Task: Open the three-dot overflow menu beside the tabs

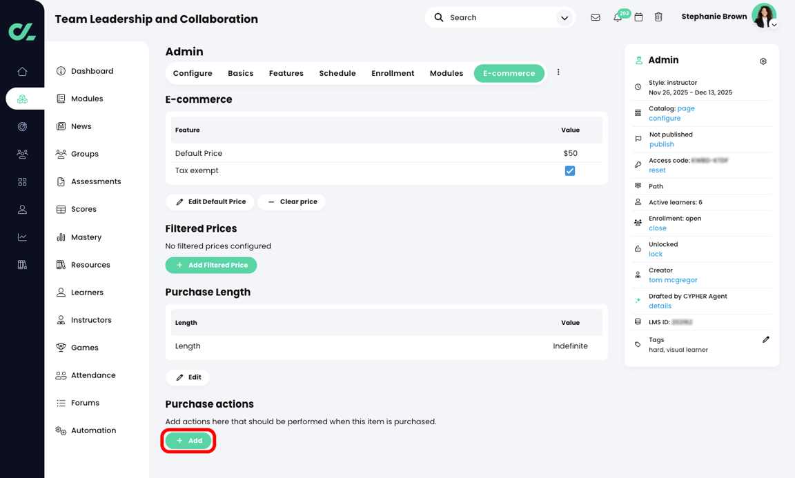Action: [x=558, y=71]
